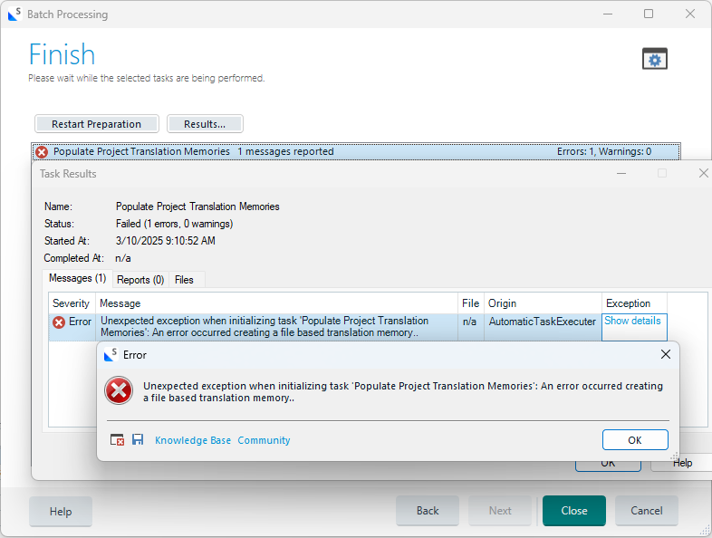Screen dimensions: 712x538
Task: Click the resize grip of the Error dialog
Action: (674, 456)
